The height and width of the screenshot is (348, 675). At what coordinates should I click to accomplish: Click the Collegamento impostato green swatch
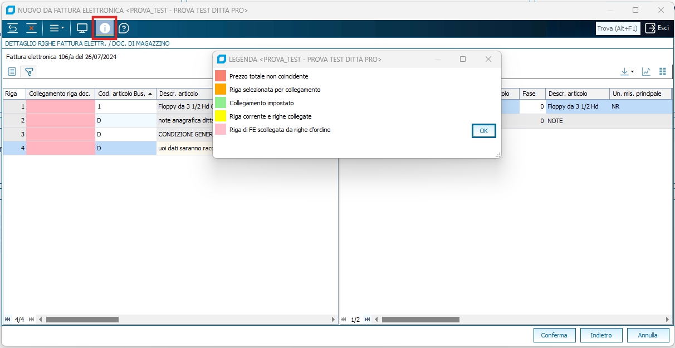[221, 102]
